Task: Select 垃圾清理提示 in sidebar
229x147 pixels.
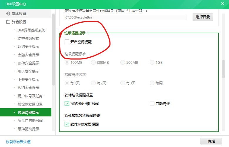Action: point(26,112)
